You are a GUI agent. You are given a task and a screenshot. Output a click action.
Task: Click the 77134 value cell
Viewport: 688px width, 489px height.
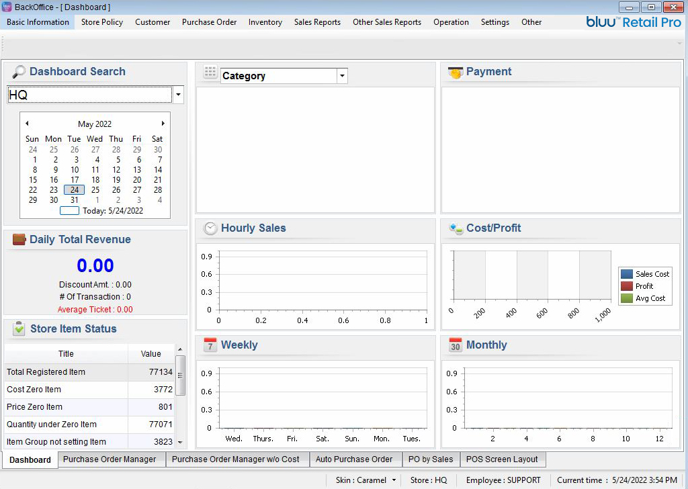[151, 372]
